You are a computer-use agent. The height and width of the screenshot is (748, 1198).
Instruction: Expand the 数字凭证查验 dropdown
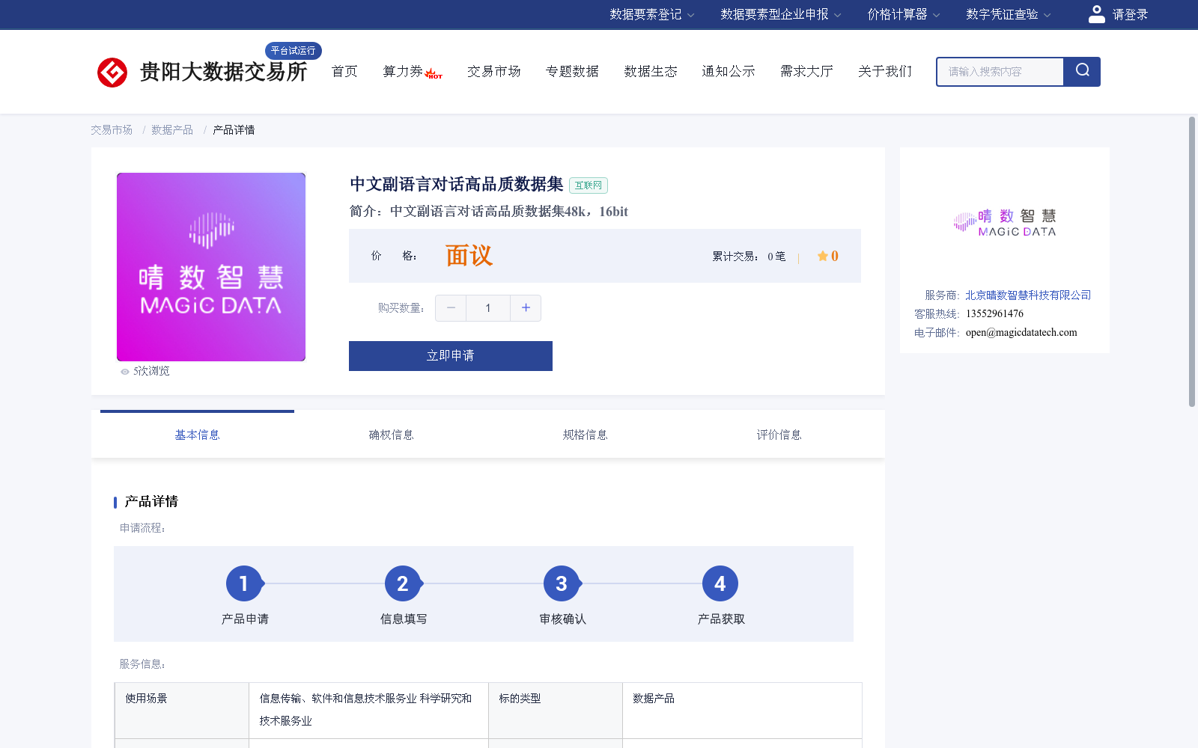[1009, 14]
